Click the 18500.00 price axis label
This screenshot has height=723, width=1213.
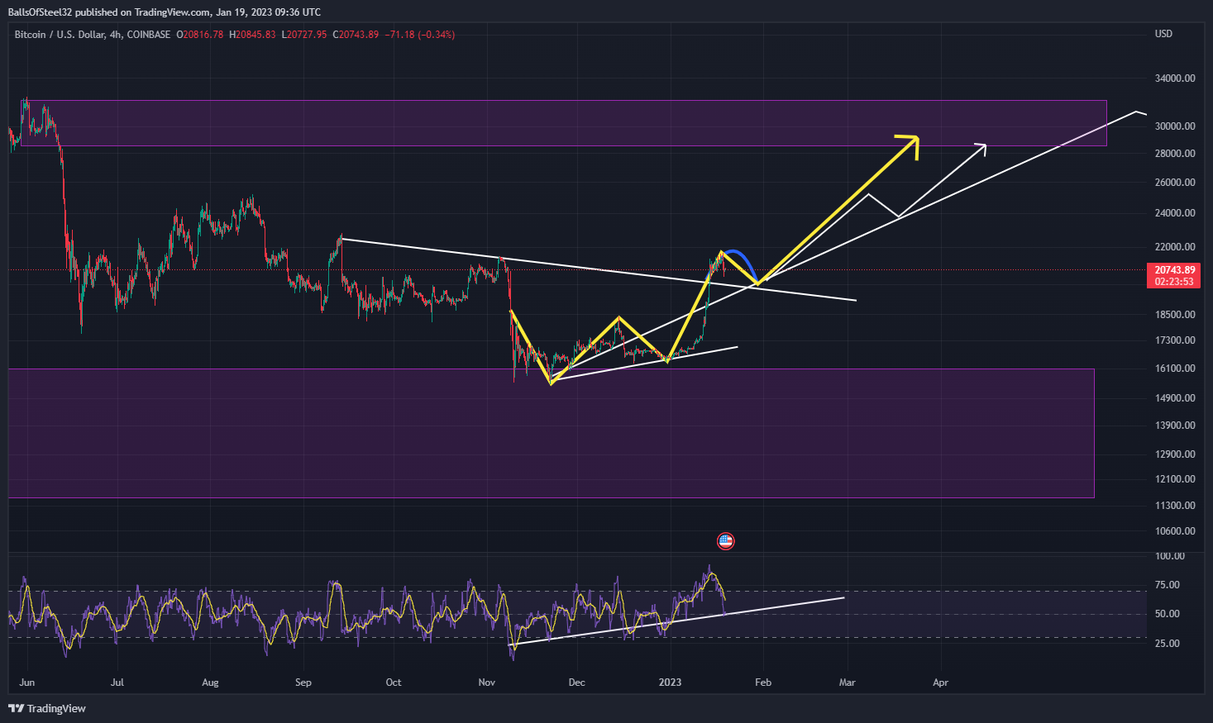coord(1175,315)
